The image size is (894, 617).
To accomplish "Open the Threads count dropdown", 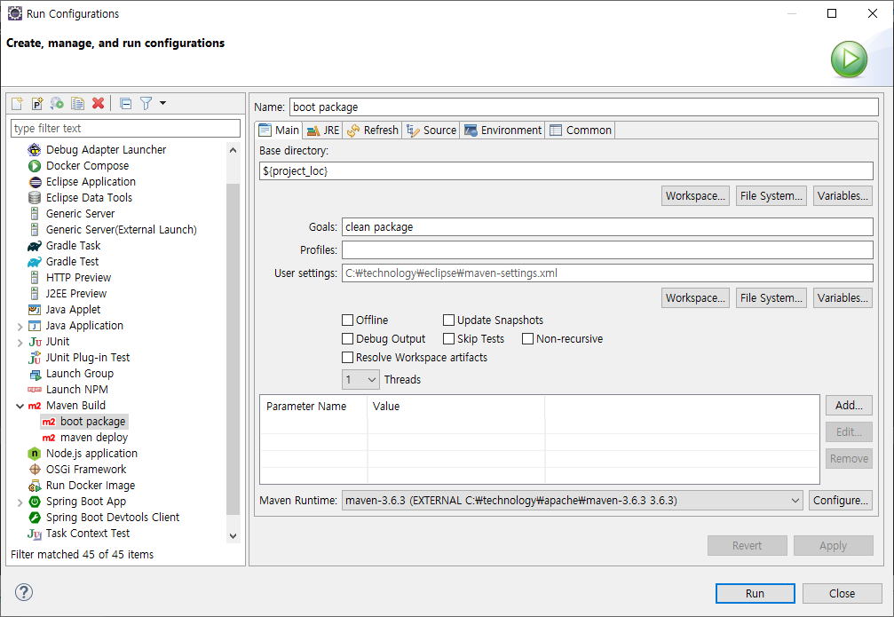I will pyautogui.click(x=361, y=380).
